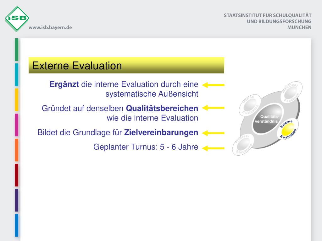Select the Interne Evaluation node
This screenshot has width=322, height=241.
[x=250, y=105]
